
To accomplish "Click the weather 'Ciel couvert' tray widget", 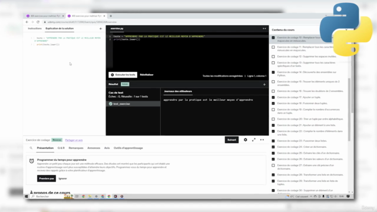I will tap(297, 196).
